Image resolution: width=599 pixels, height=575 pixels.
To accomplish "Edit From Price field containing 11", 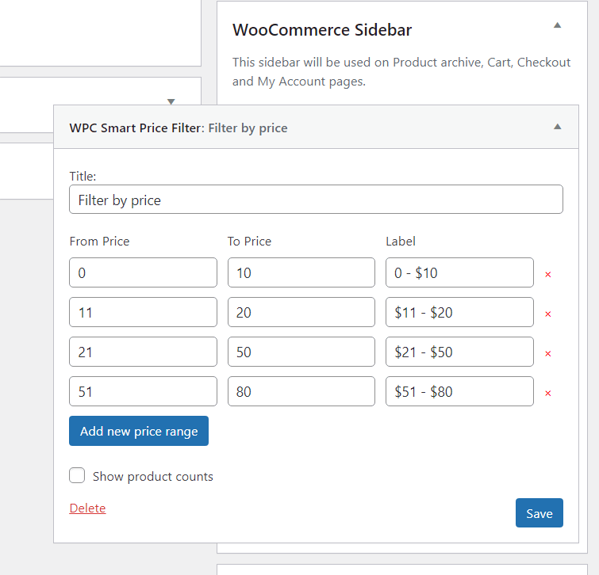I will pyautogui.click(x=144, y=312).
